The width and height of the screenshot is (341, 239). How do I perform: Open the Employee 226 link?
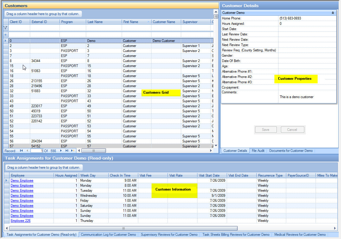coord(21,221)
